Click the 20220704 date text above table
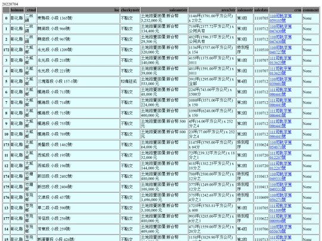The width and height of the screenshot is (322, 241). tap(10, 4)
